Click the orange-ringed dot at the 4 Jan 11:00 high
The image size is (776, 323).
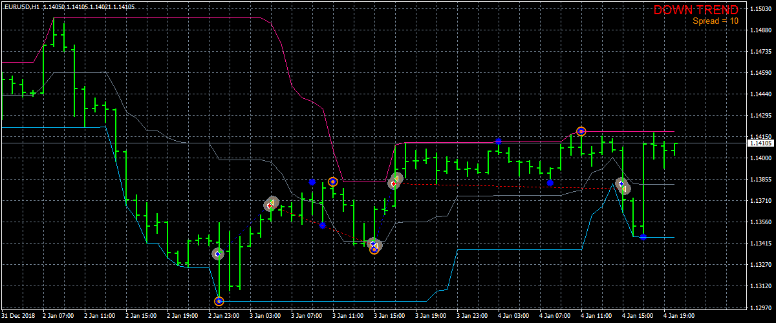(x=581, y=132)
